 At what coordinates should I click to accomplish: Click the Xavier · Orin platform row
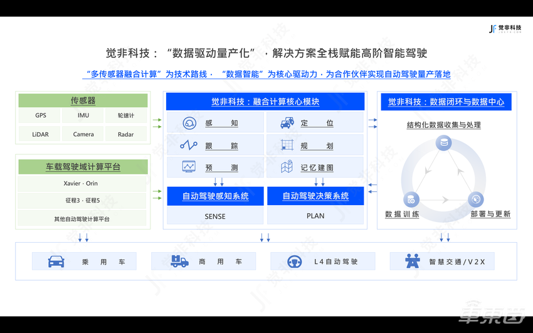click(x=82, y=184)
